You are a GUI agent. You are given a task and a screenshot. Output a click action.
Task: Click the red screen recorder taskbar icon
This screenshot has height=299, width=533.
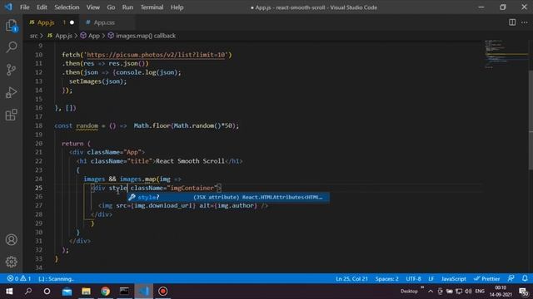click(163, 292)
